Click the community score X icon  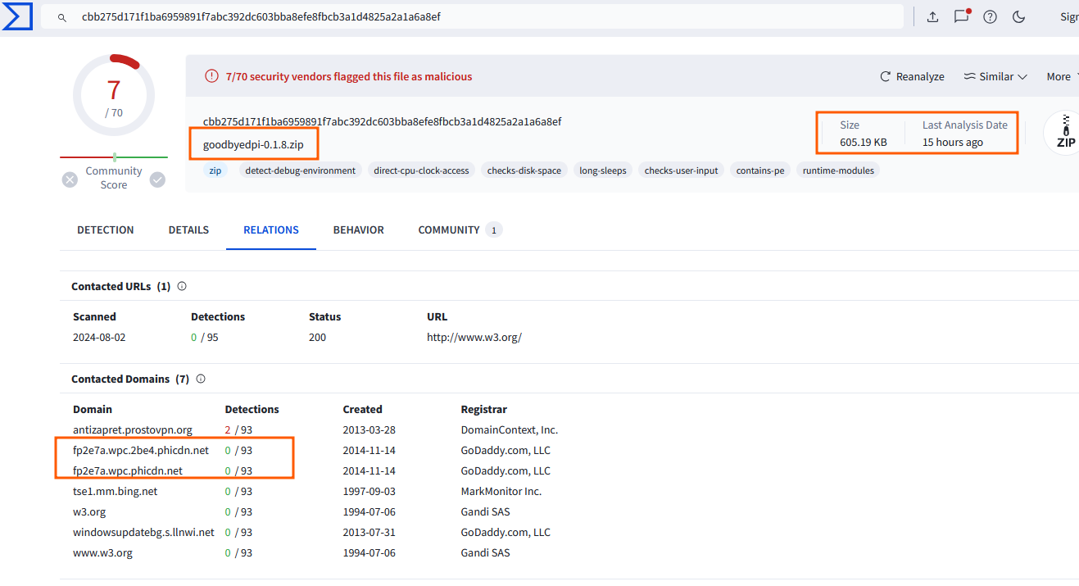(x=70, y=179)
